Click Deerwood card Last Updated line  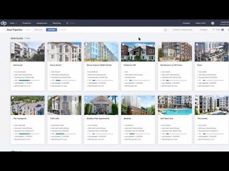[23, 83]
